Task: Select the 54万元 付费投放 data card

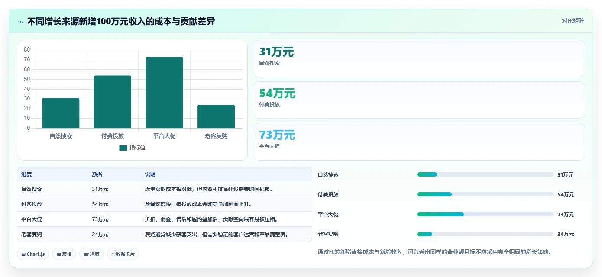Action: pos(419,100)
